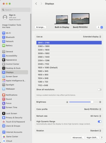Open the Spotlight magnifier icon in sidebar

4,85
